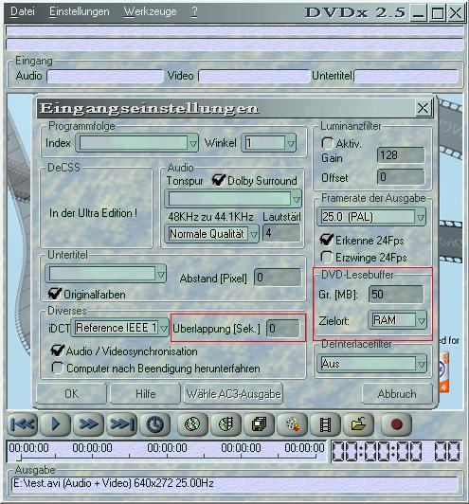Open the Framerate 25.0 (PAL) dropdown
Image resolution: width=469 pixels, height=504 pixels.
(x=421, y=217)
